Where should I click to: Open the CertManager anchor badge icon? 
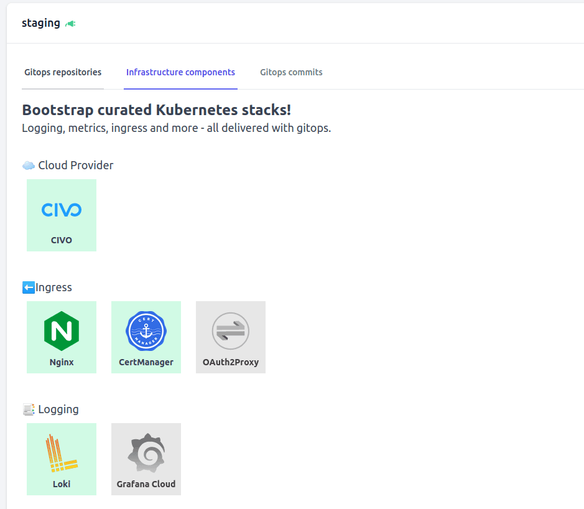(x=146, y=331)
